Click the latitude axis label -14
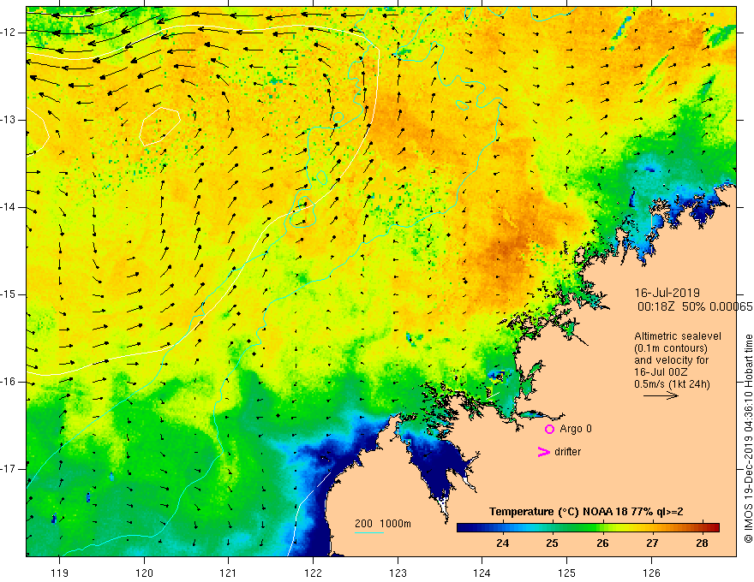 (x=9, y=207)
